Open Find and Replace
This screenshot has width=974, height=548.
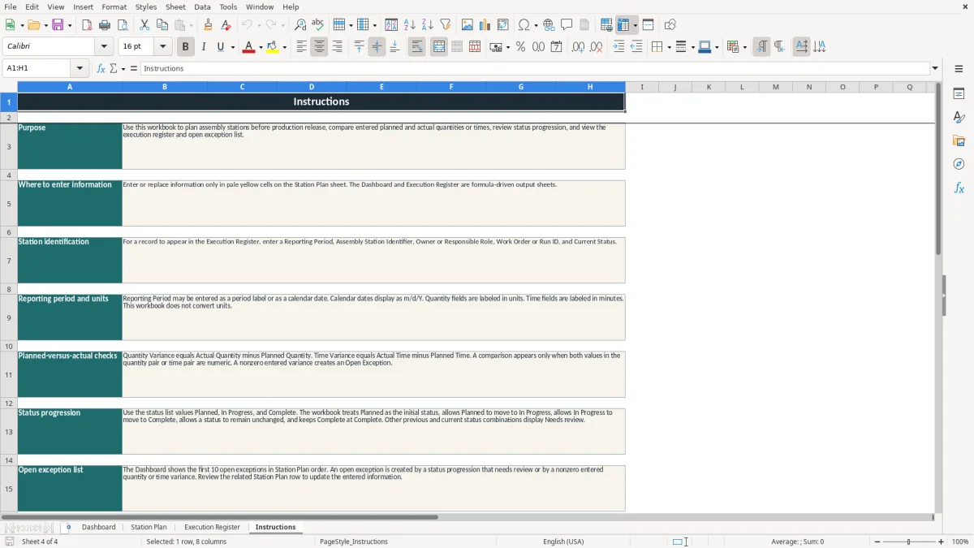pyautogui.click(x=300, y=25)
